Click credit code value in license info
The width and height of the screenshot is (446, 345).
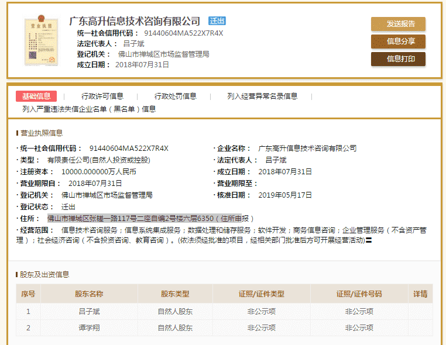tap(129, 149)
